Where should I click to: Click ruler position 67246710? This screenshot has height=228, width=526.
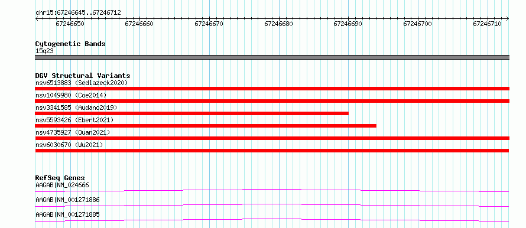(488, 24)
